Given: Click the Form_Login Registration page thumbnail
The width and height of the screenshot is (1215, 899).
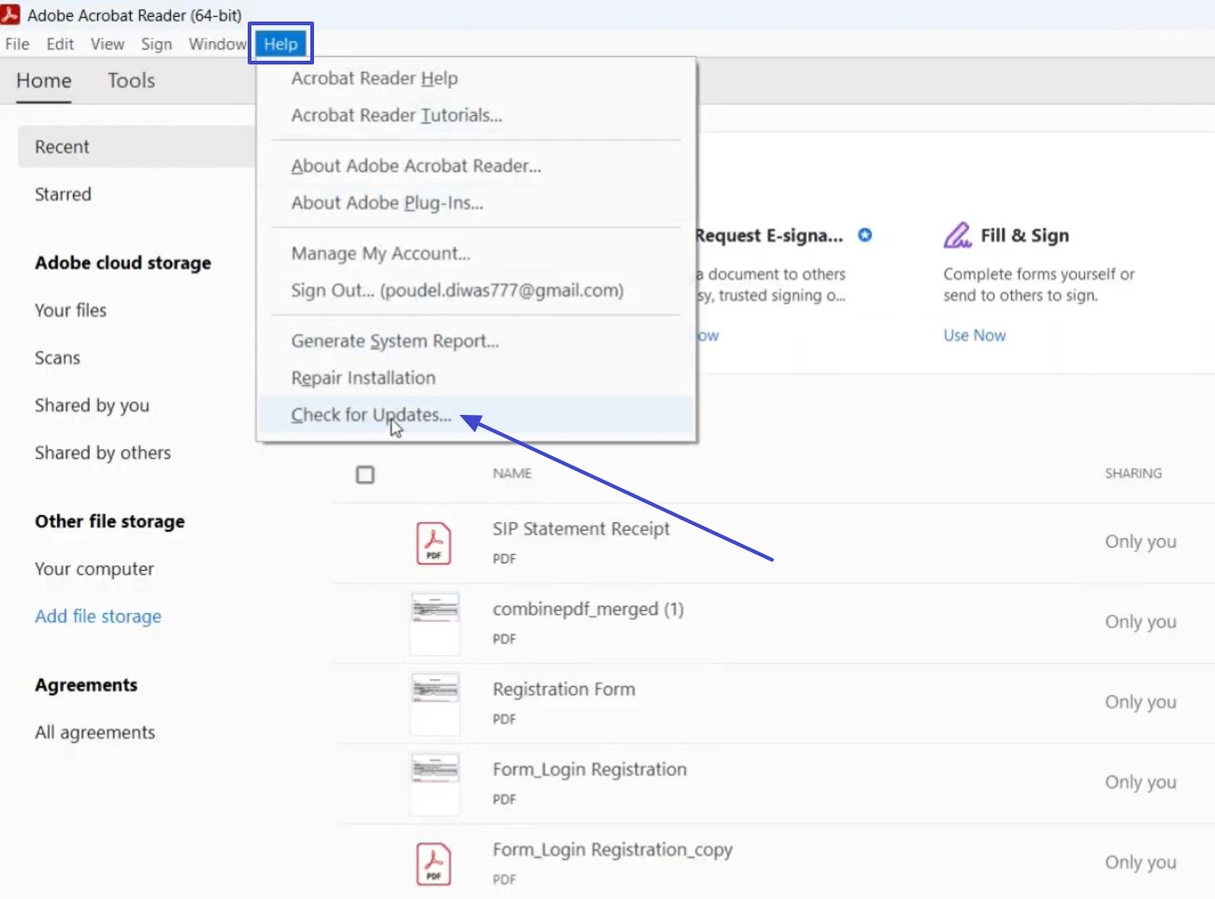Looking at the screenshot, I should tap(436, 784).
